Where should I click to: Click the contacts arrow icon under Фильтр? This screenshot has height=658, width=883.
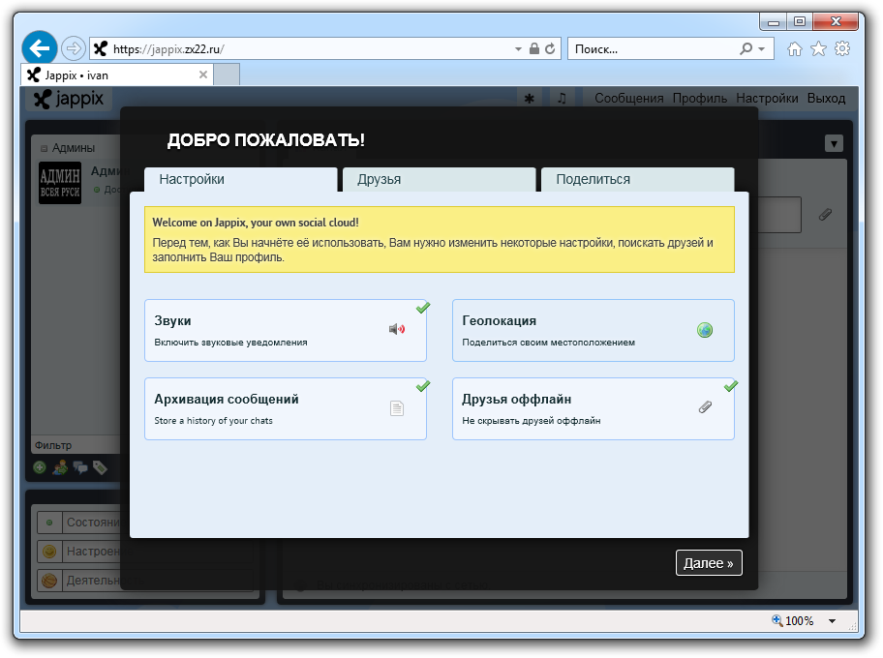pos(60,467)
